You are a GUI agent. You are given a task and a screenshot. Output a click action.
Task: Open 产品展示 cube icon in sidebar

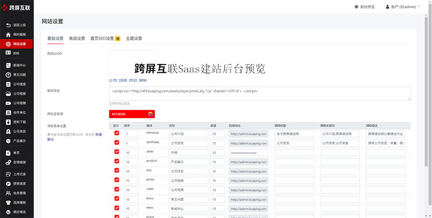[x=8, y=141]
